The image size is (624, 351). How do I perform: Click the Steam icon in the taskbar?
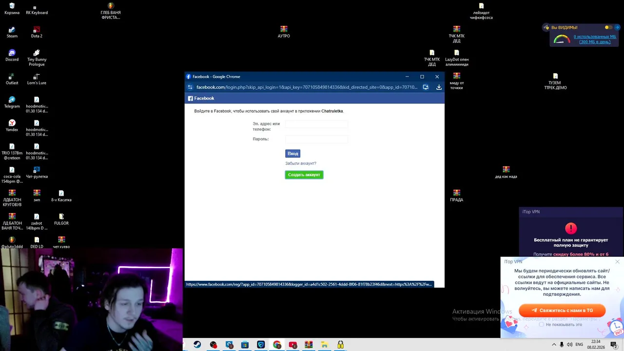coord(197,345)
